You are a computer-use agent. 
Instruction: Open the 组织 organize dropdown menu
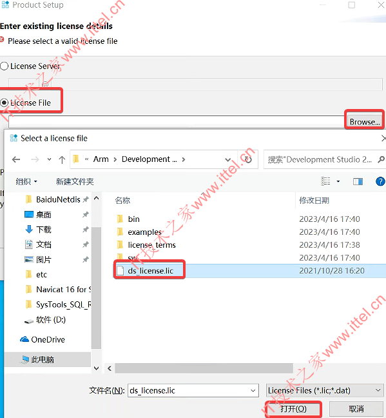[x=26, y=181]
